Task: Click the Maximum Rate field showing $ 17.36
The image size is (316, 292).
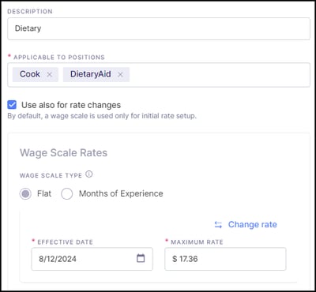Action: (x=225, y=259)
